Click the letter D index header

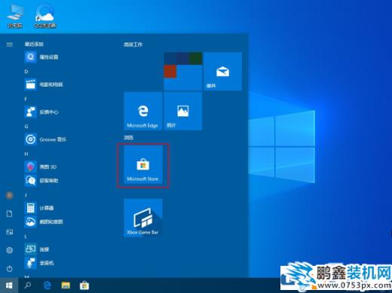(26, 72)
